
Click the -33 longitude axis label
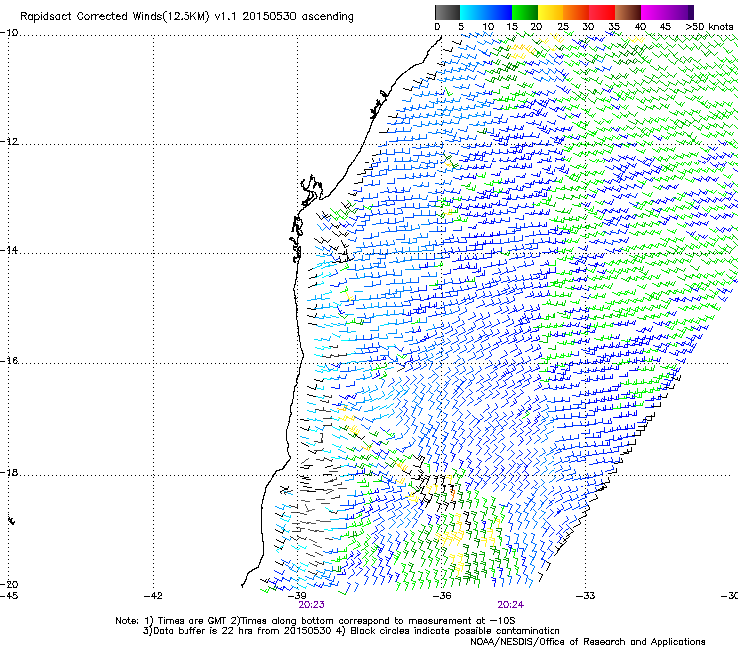click(586, 596)
